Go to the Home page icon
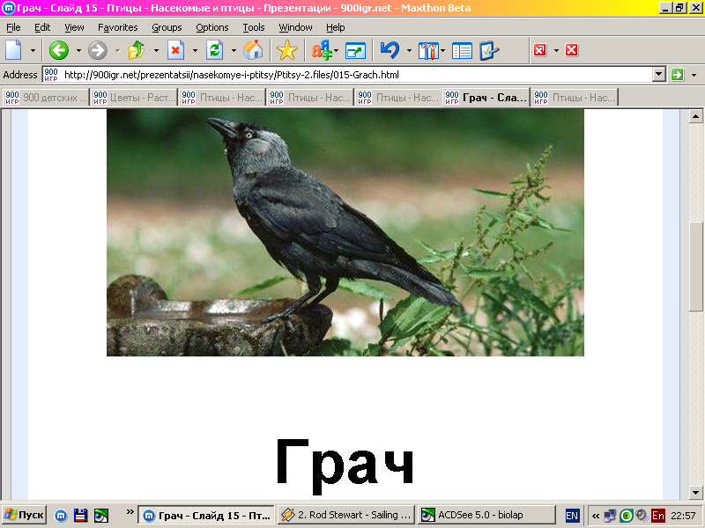This screenshot has width=705, height=528. pos(253,50)
